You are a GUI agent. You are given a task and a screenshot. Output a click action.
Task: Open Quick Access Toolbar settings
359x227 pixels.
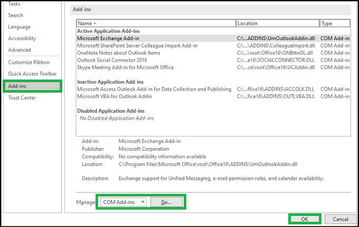32,74
